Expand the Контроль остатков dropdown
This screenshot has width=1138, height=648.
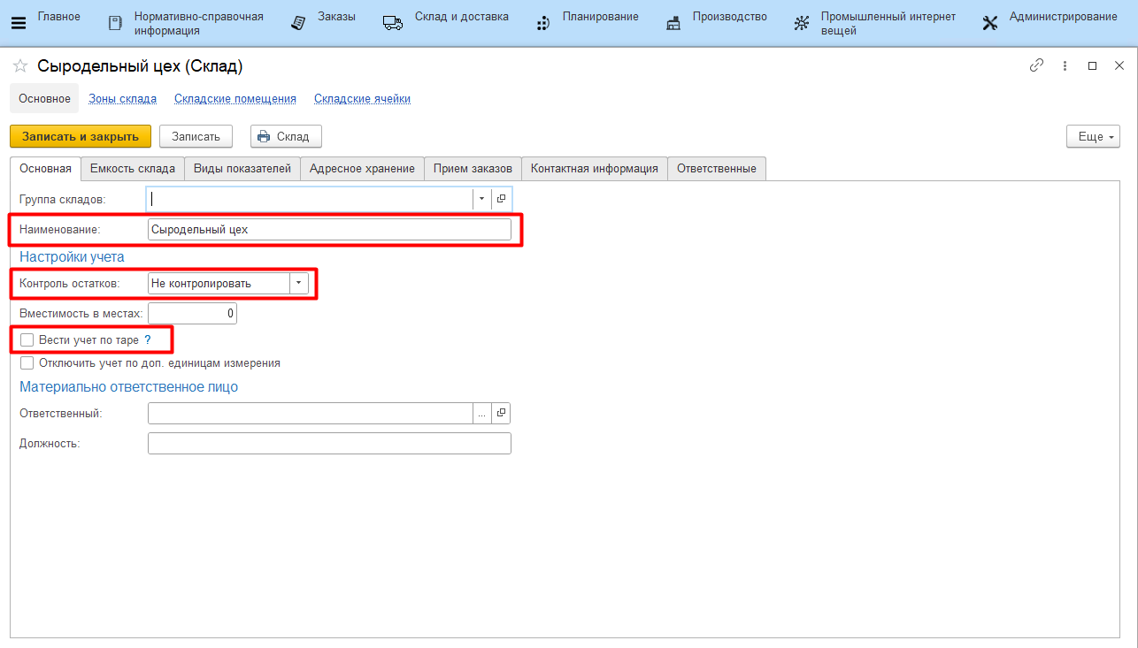point(299,284)
